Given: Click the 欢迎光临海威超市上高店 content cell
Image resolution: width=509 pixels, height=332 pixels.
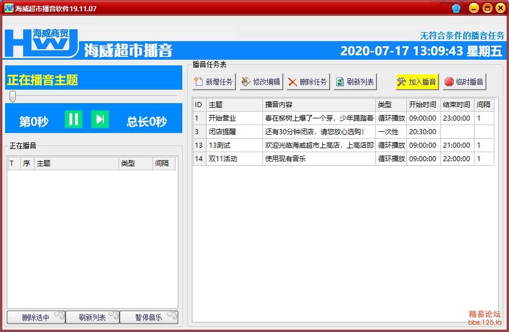Looking at the screenshot, I should 319,145.
